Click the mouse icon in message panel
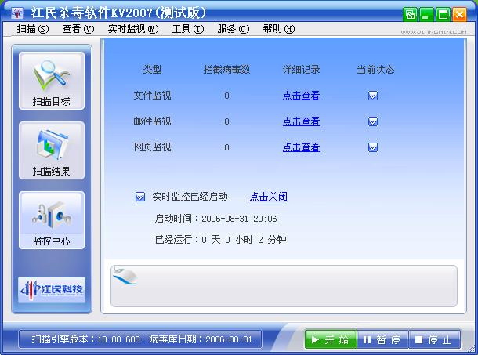The image size is (478, 355). click(x=125, y=275)
